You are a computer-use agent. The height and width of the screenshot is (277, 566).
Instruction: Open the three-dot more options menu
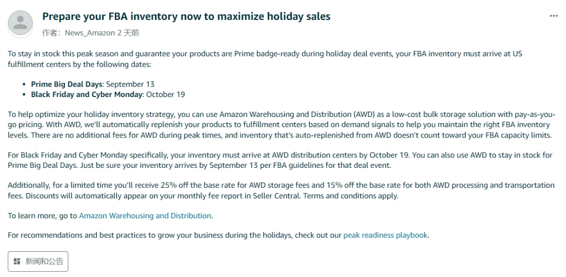tap(553, 16)
